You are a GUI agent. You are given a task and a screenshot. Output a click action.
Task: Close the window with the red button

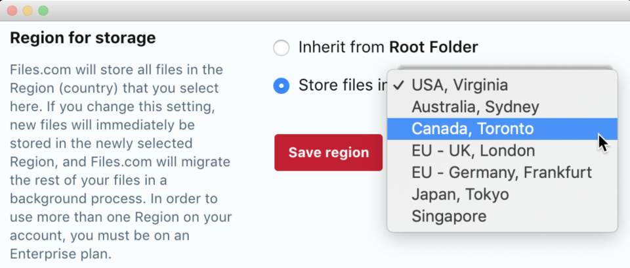[x=12, y=11]
